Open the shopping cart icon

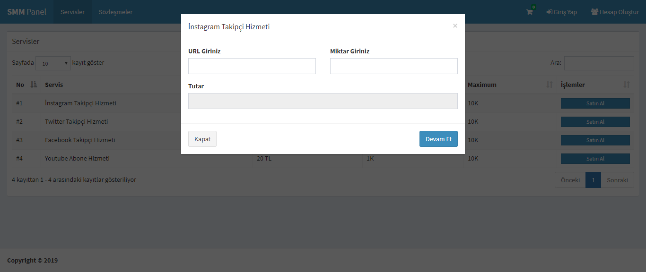pyautogui.click(x=530, y=12)
